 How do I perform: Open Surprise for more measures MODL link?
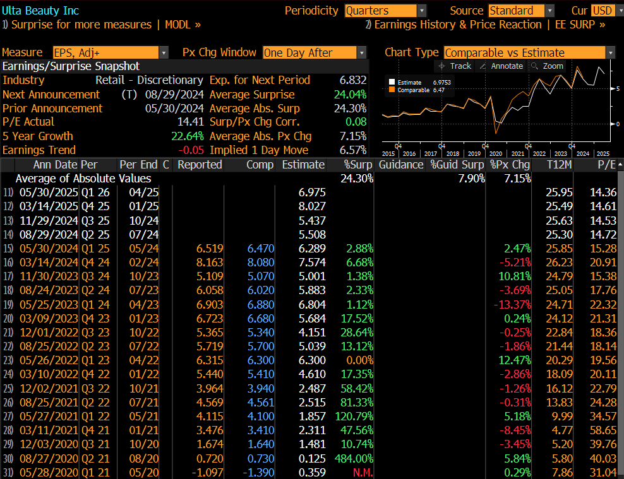pos(102,25)
